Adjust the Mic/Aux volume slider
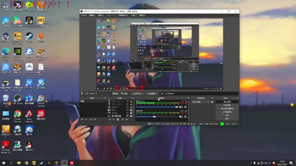 pos(157,107)
